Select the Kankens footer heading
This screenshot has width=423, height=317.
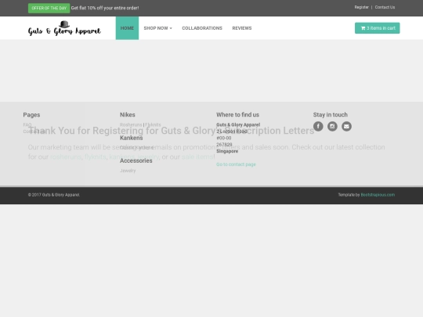(x=132, y=138)
